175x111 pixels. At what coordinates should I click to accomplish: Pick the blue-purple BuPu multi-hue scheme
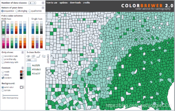pos(8,28)
